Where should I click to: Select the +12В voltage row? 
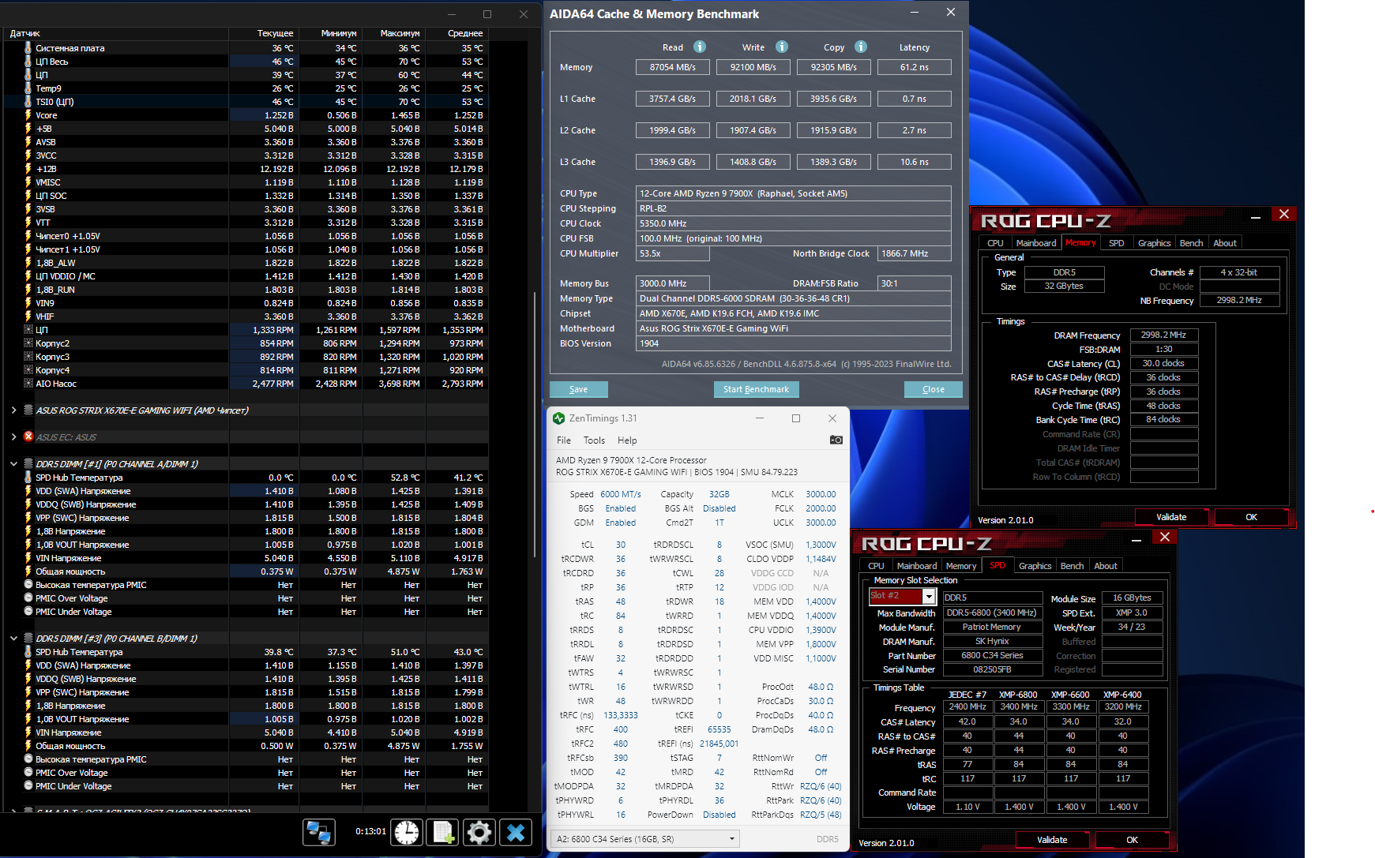246,169
